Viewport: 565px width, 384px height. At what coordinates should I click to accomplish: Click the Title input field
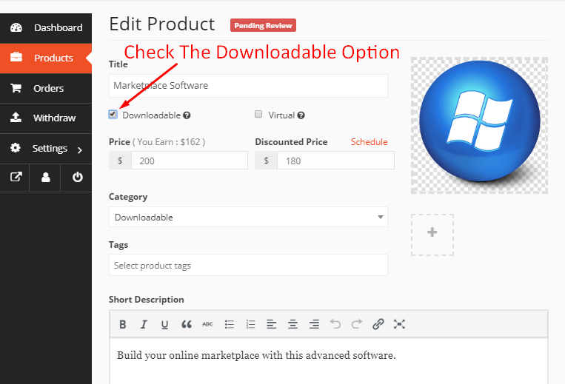pos(248,86)
